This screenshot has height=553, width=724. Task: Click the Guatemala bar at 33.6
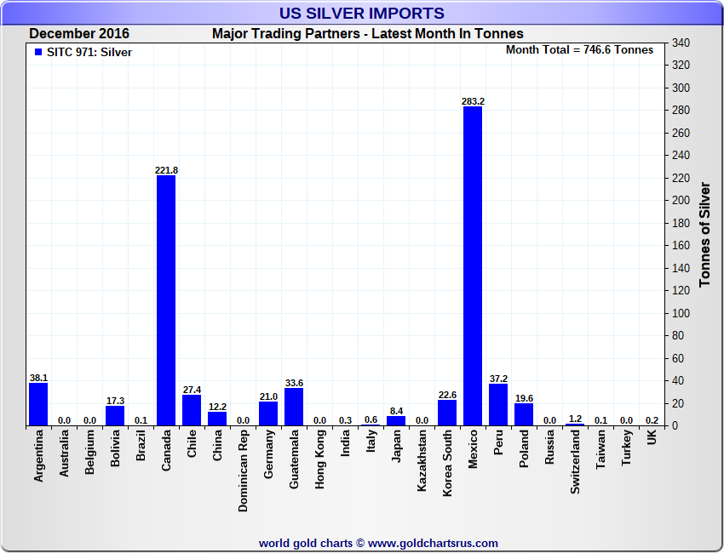pyautogui.click(x=294, y=407)
